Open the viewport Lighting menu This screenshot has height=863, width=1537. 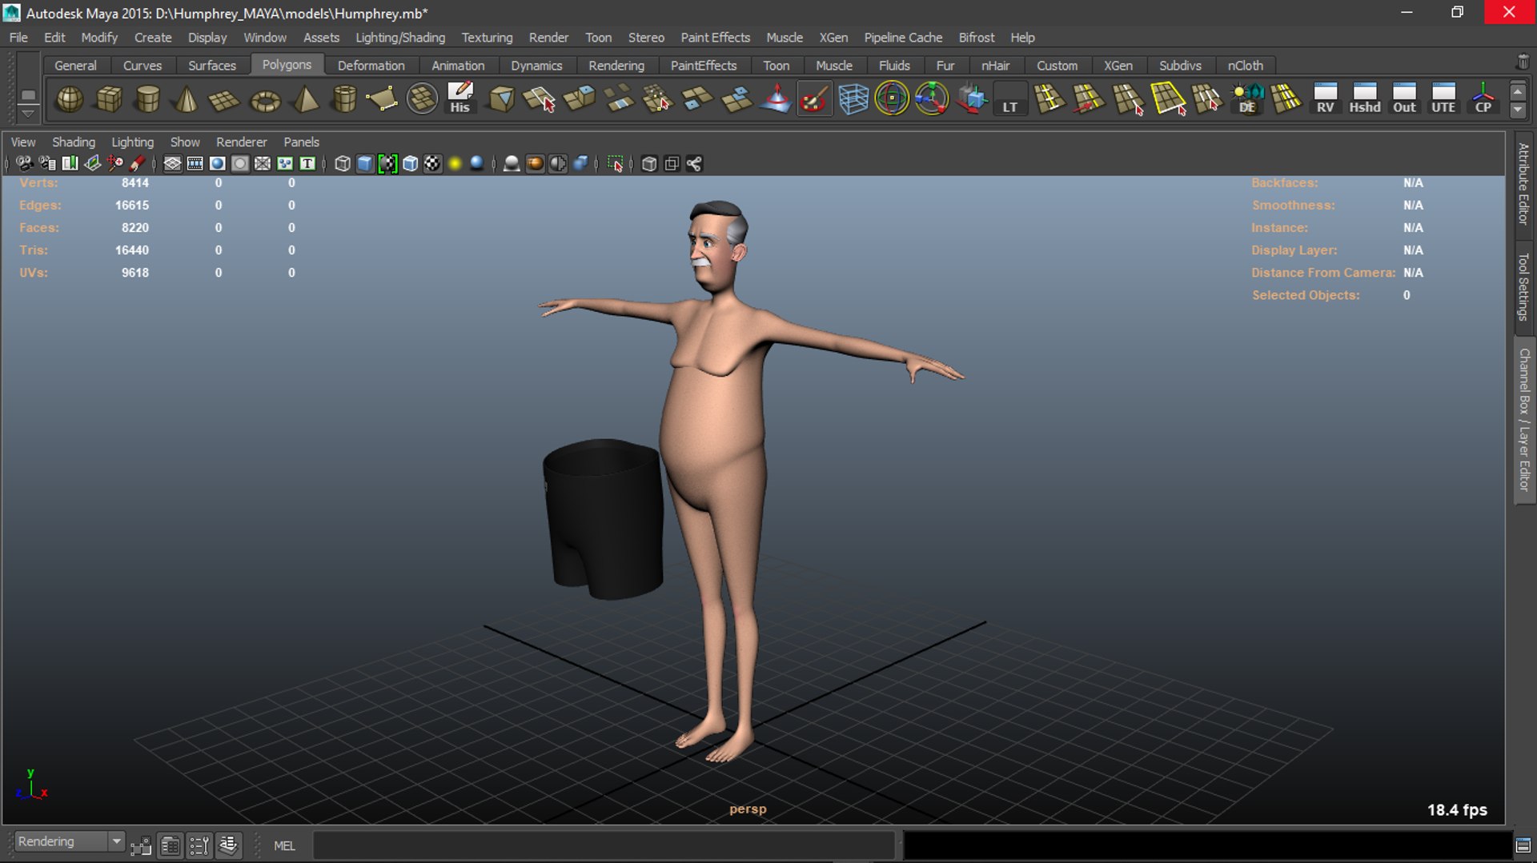point(132,142)
